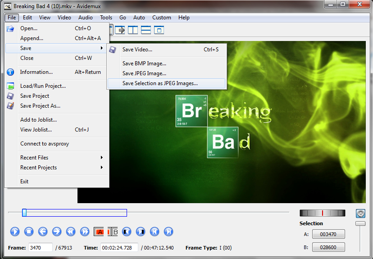Click the Load/Run Project icon
The height and width of the screenshot is (259, 373).
tap(10, 86)
